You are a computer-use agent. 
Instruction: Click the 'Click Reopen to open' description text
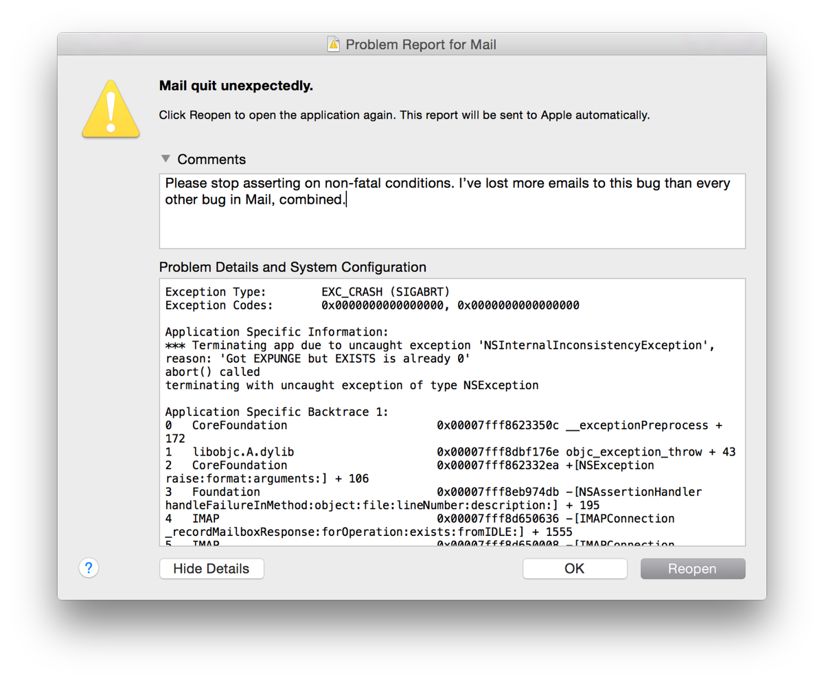(x=404, y=115)
